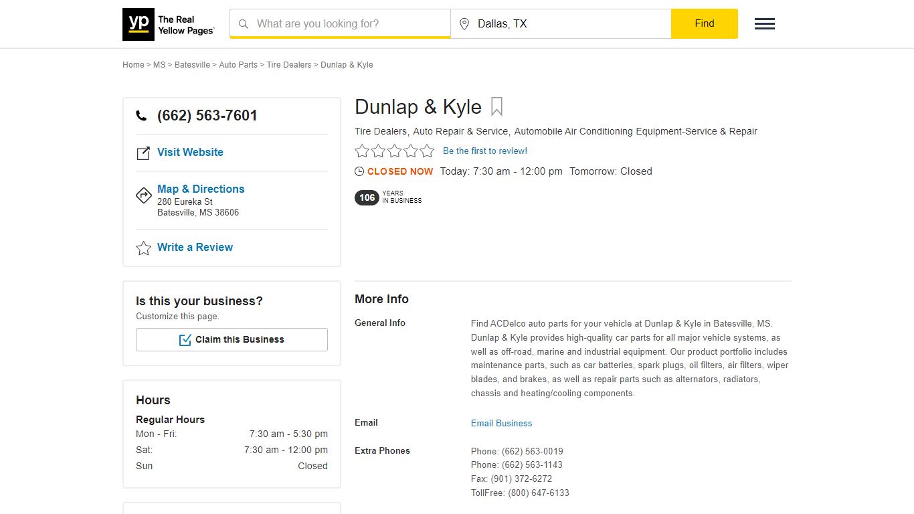
Task: Click the 'CLOSED NOW' status text
Action: [400, 171]
